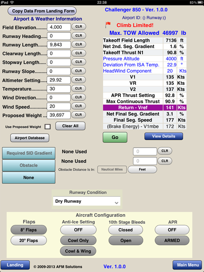Edit the Clearway Length input
Screen dimensions: 204x272
[59, 53]
